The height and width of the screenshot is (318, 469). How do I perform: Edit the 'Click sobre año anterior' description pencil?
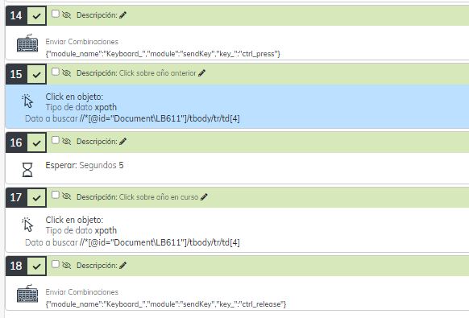pos(202,73)
